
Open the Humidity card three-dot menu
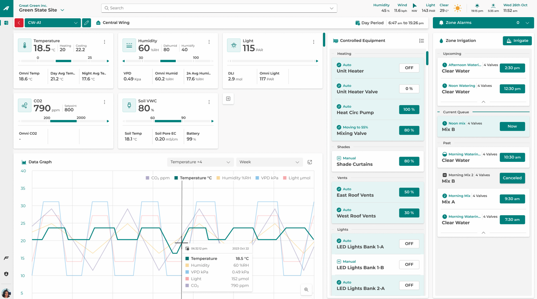209,42
